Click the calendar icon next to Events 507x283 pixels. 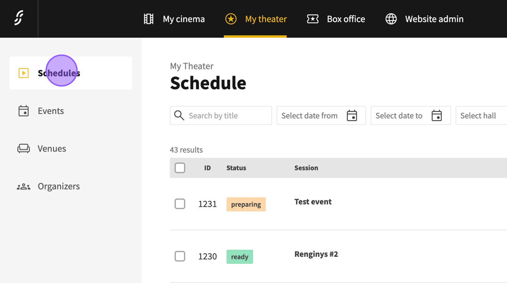point(24,111)
